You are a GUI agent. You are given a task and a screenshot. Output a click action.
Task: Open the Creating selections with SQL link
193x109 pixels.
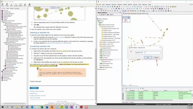(x=37, y=96)
